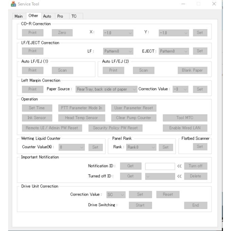Click Scan in Auto LF/EJ (1)
This screenshot has width=231, height=231.
[x=62, y=70]
